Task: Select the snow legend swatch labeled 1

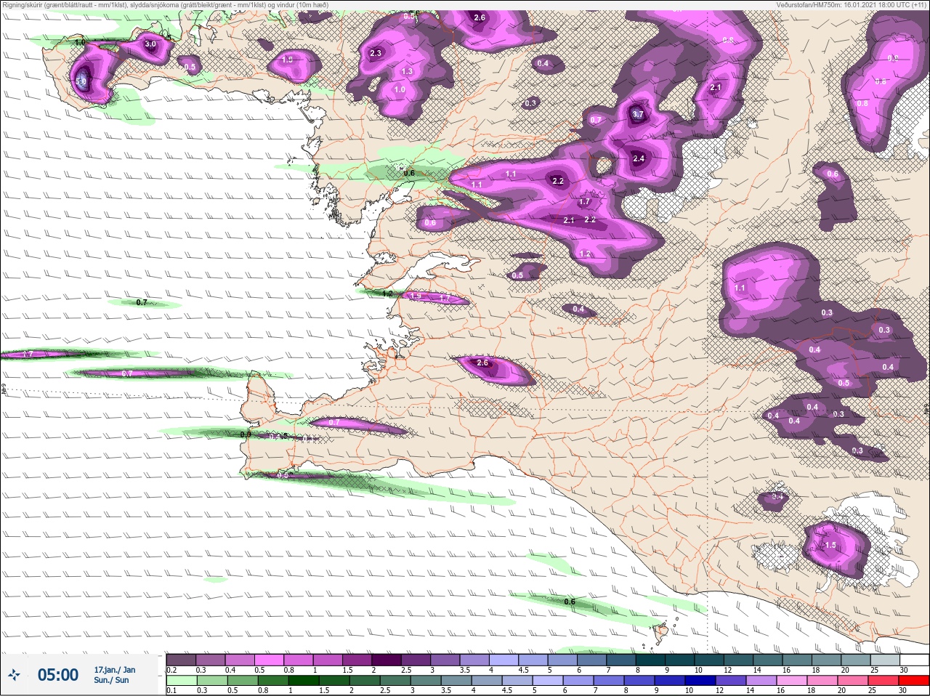Action: point(328,660)
